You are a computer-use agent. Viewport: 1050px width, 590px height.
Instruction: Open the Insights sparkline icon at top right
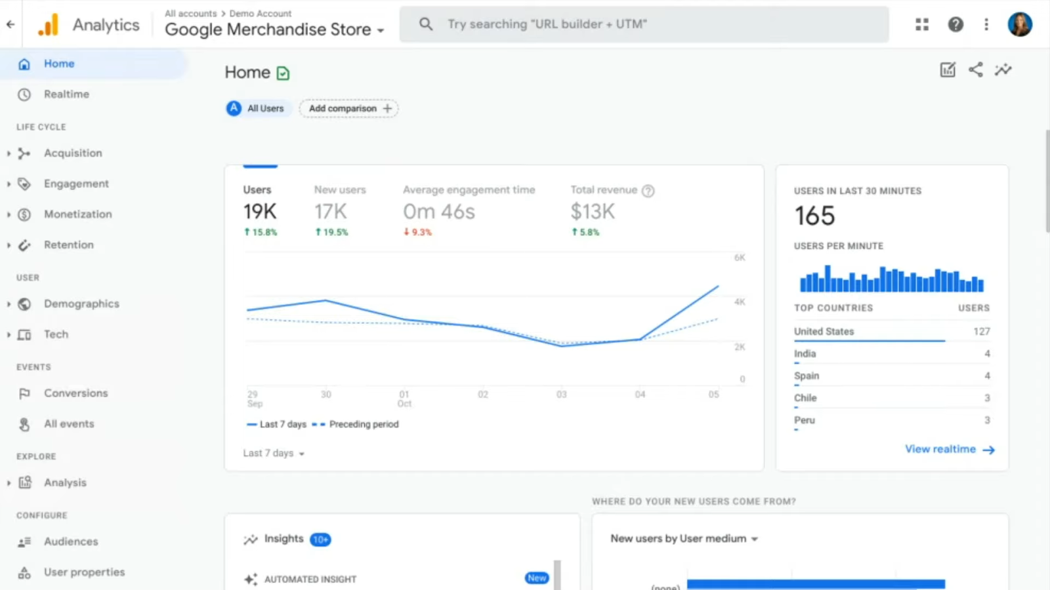point(1003,69)
